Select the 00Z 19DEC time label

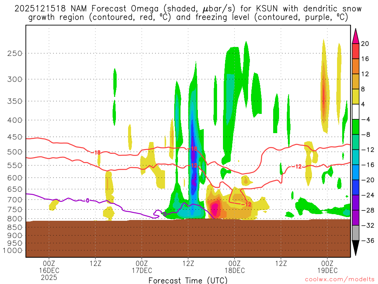click(x=327, y=267)
